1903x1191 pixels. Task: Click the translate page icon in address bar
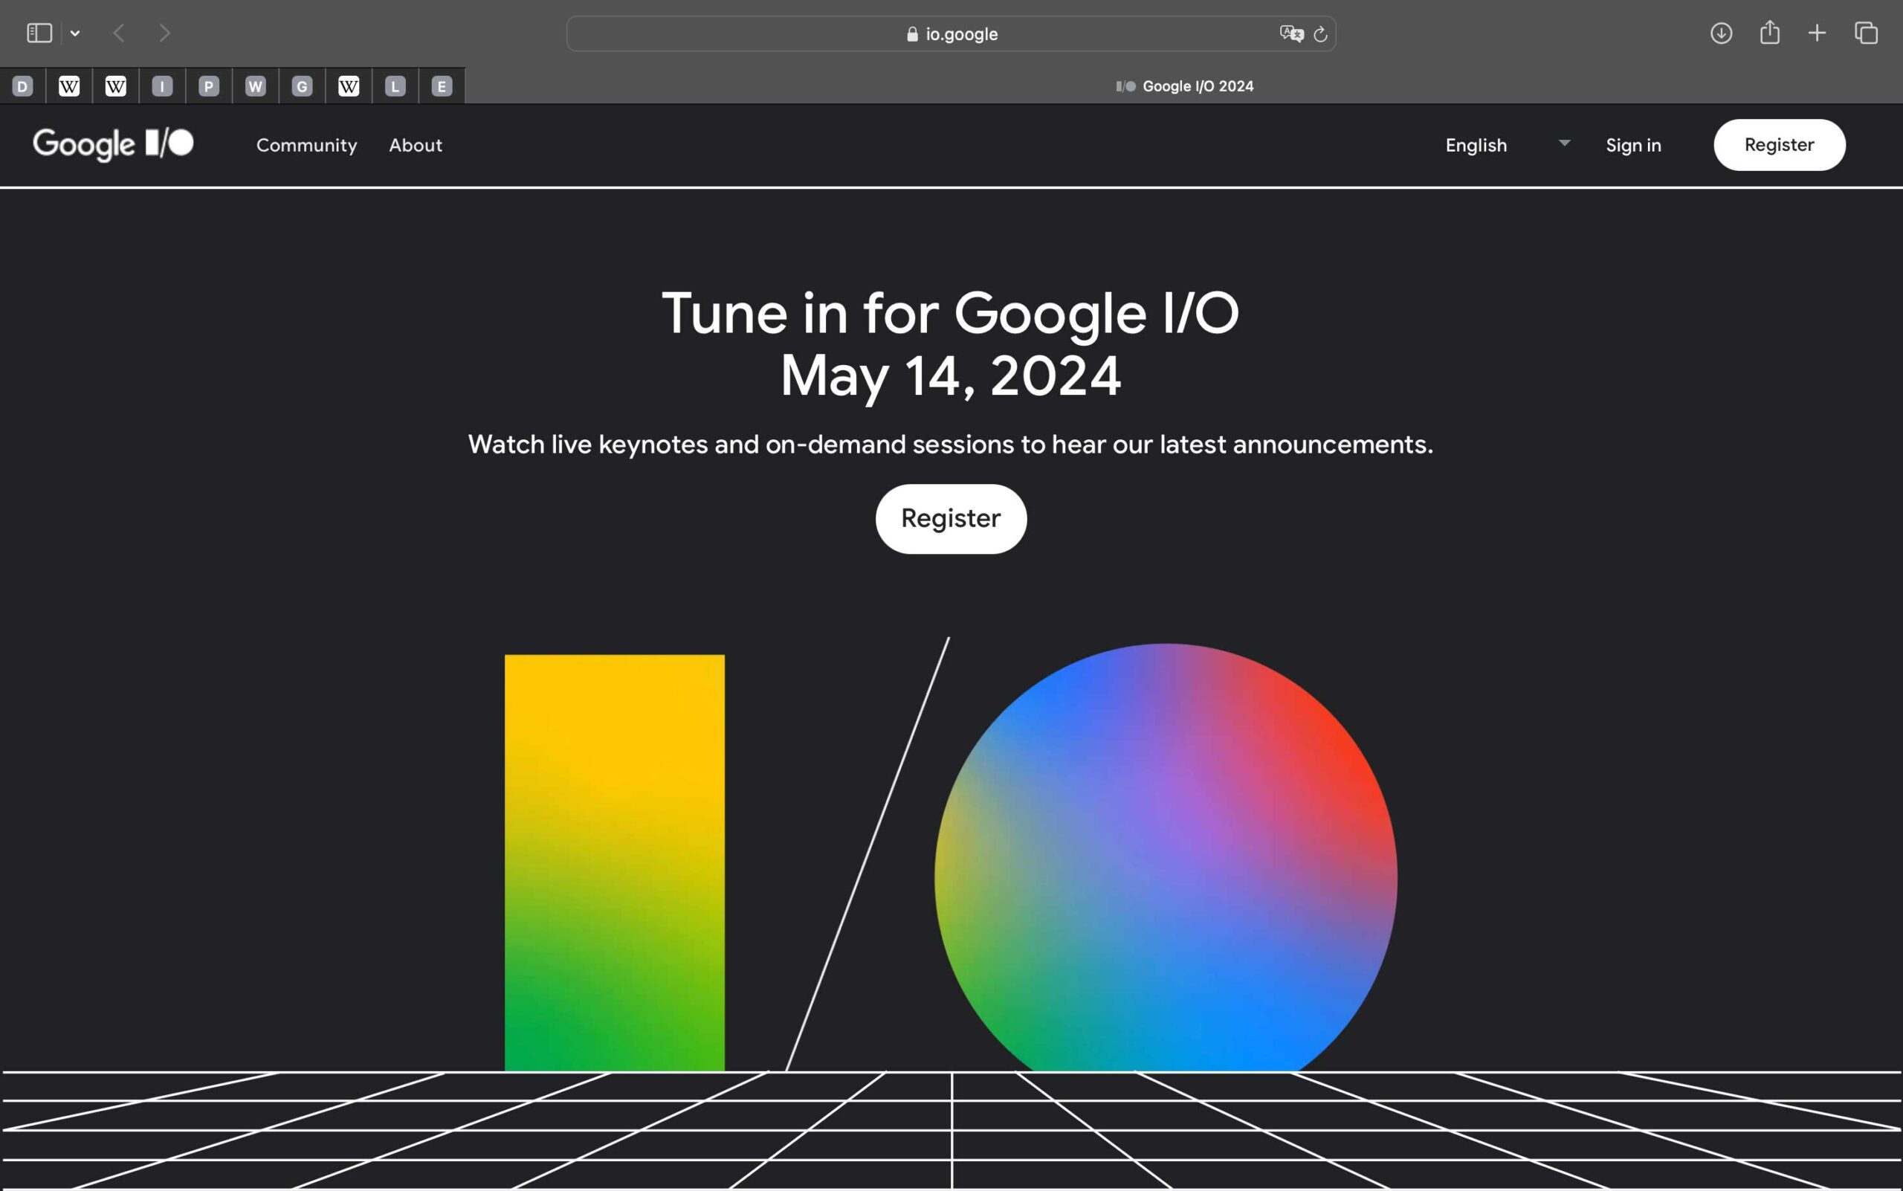tap(1291, 34)
